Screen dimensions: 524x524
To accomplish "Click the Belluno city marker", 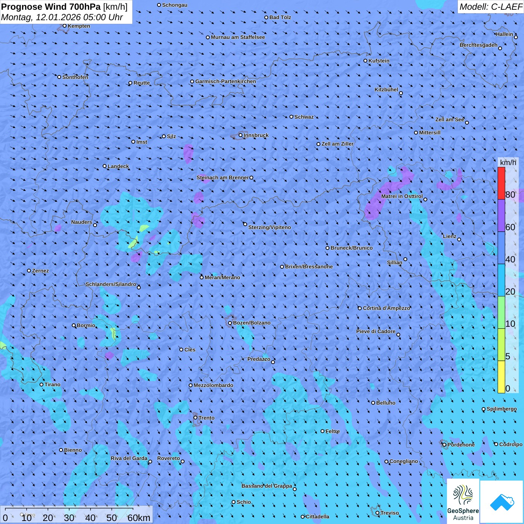I will click(373, 403).
